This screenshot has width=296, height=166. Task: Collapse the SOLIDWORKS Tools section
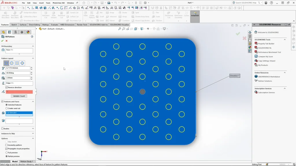pos(284,39)
